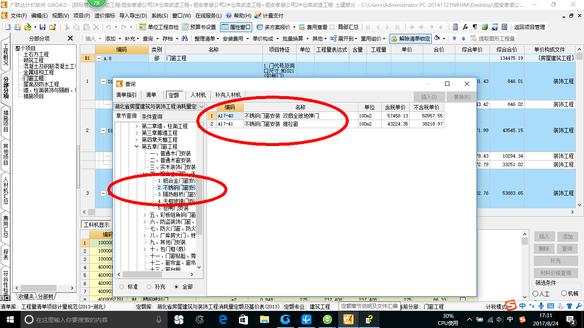Select row A17-41 推拉窗
Viewport: 584px width, 328px height.
pyautogui.click(x=326, y=124)
